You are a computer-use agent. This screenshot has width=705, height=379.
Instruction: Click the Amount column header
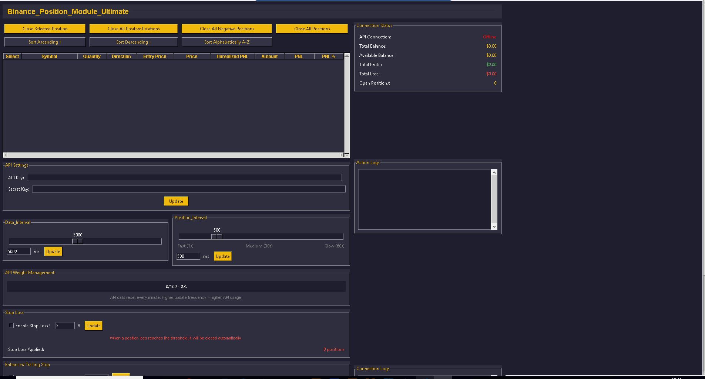click(269, 57)
